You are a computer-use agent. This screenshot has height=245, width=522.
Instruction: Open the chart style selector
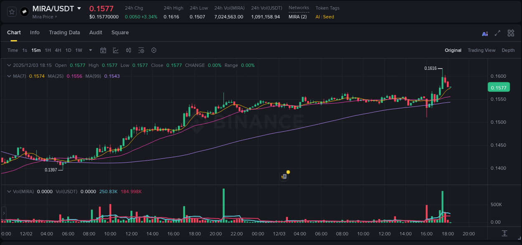point(116,50)
